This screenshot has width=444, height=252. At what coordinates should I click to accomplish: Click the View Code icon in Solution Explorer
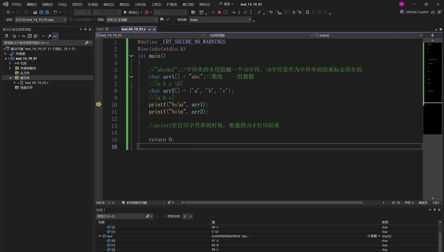[x=43, y=36]
